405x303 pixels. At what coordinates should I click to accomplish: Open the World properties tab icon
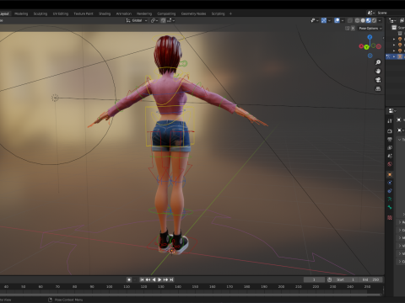[390, 164]
